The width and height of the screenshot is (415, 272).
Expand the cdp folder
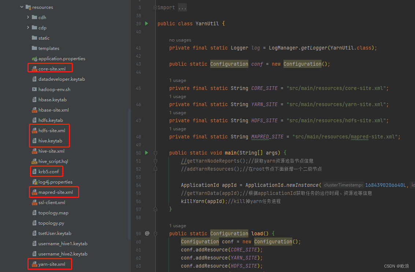[x=28, y=28]
